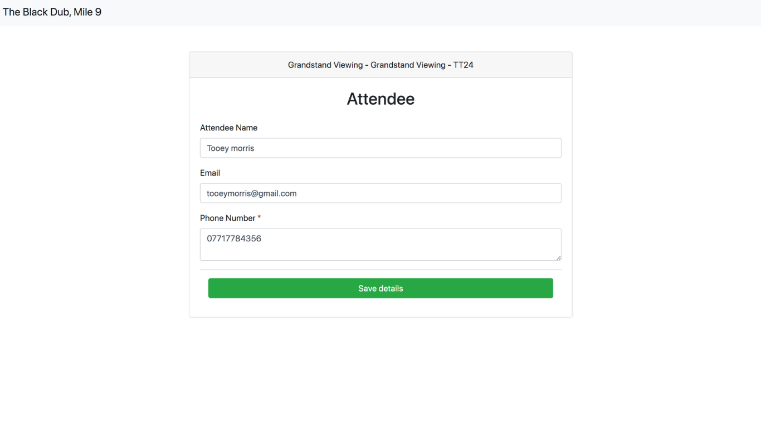Click the "Attendee" heading
761x428 pixels.
pos(380,99)
